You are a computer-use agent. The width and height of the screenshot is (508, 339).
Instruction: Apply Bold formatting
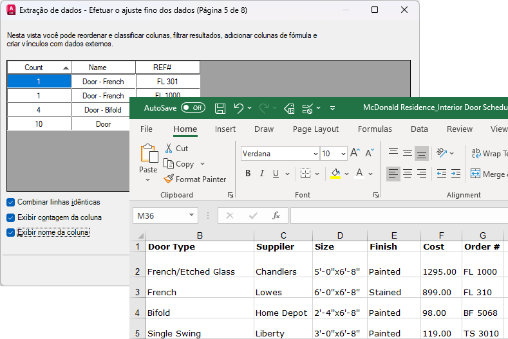click(x=248, y=173)
